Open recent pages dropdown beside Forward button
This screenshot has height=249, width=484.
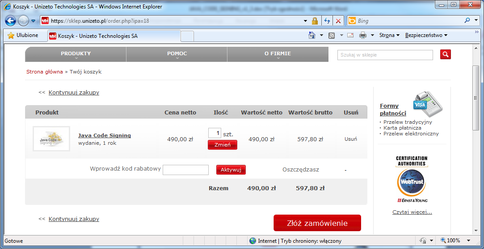pyautogui.click(x=34, y=21)
